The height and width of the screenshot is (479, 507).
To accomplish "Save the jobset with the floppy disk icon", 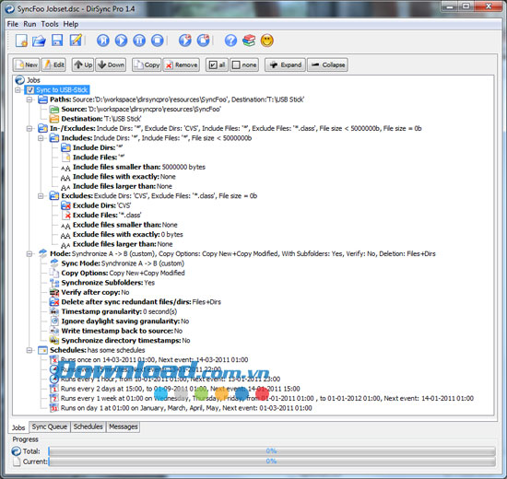I will pos(57,41).
